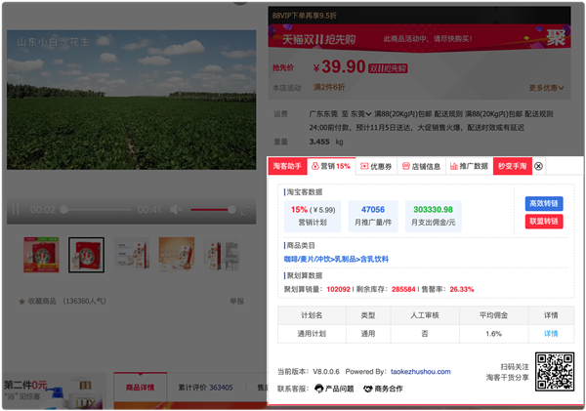
Task: Mute the video sound icon
Action: click(176, 210)
